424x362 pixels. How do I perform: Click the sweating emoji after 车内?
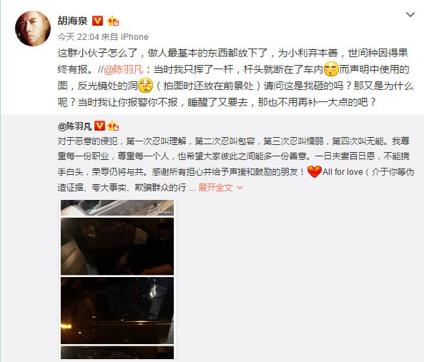331,69
